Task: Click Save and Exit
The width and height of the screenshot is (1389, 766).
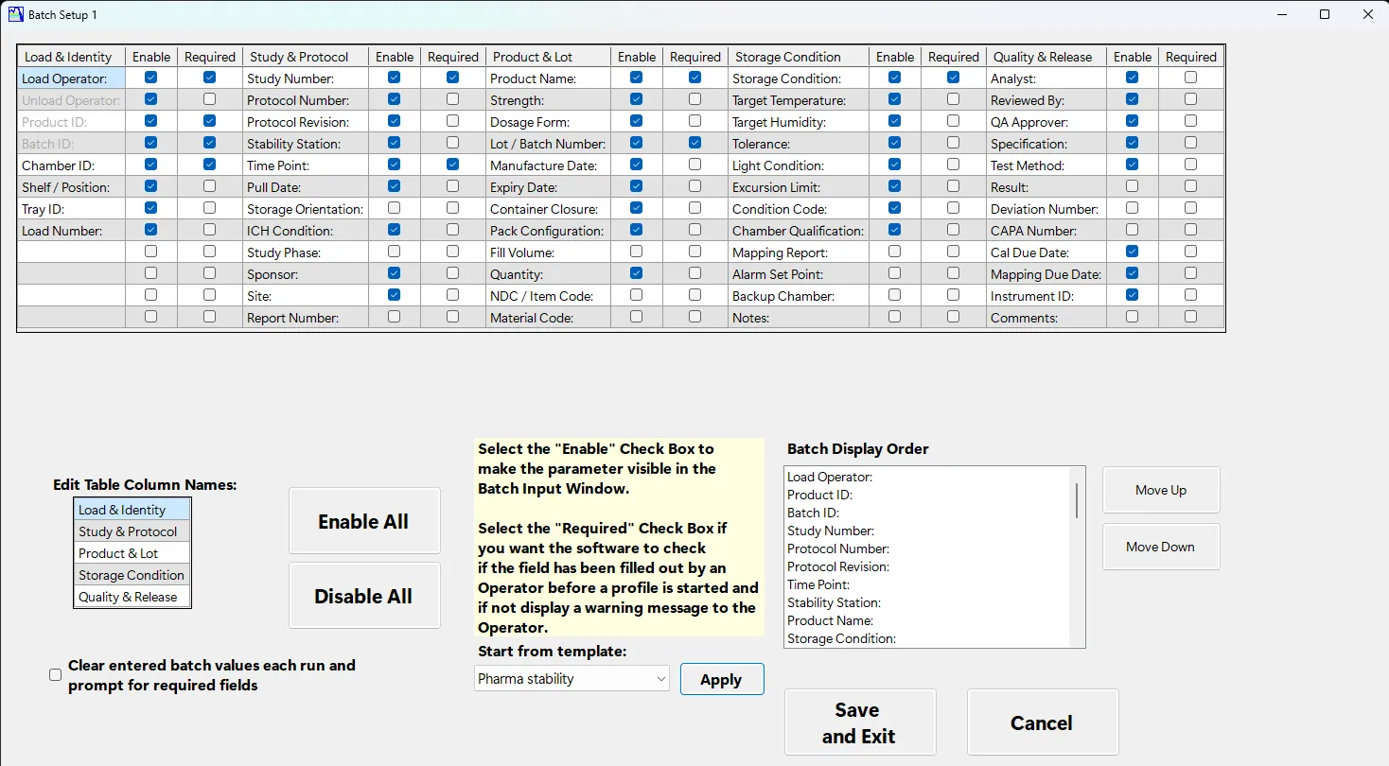Action: coord(859,722)
